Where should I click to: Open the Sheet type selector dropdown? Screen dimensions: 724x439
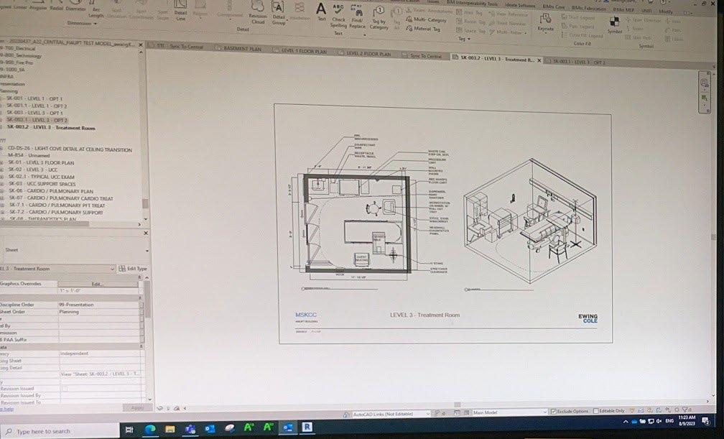[x=147, y=251]
